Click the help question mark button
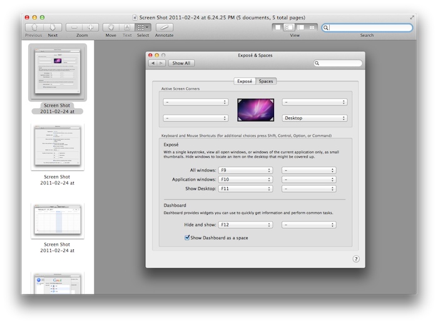Image resolution: width=438 pixels, height=324 pixels. tap(356, 258)
